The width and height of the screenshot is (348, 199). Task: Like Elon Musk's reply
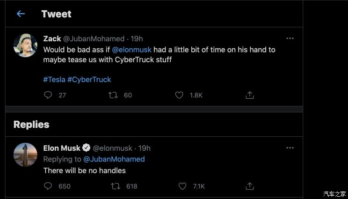(x=182, y=186)
